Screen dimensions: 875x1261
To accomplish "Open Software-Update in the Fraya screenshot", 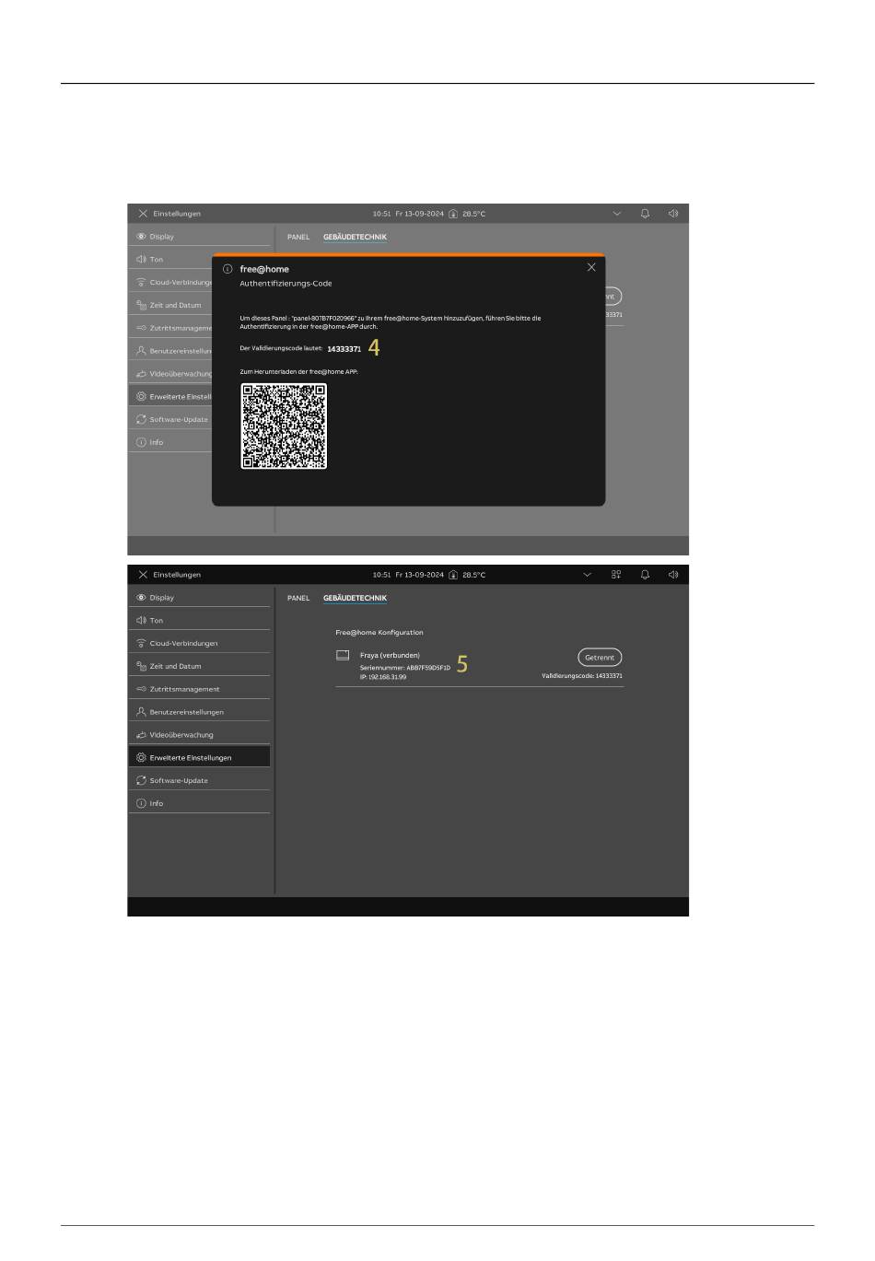I will [200, 780].
